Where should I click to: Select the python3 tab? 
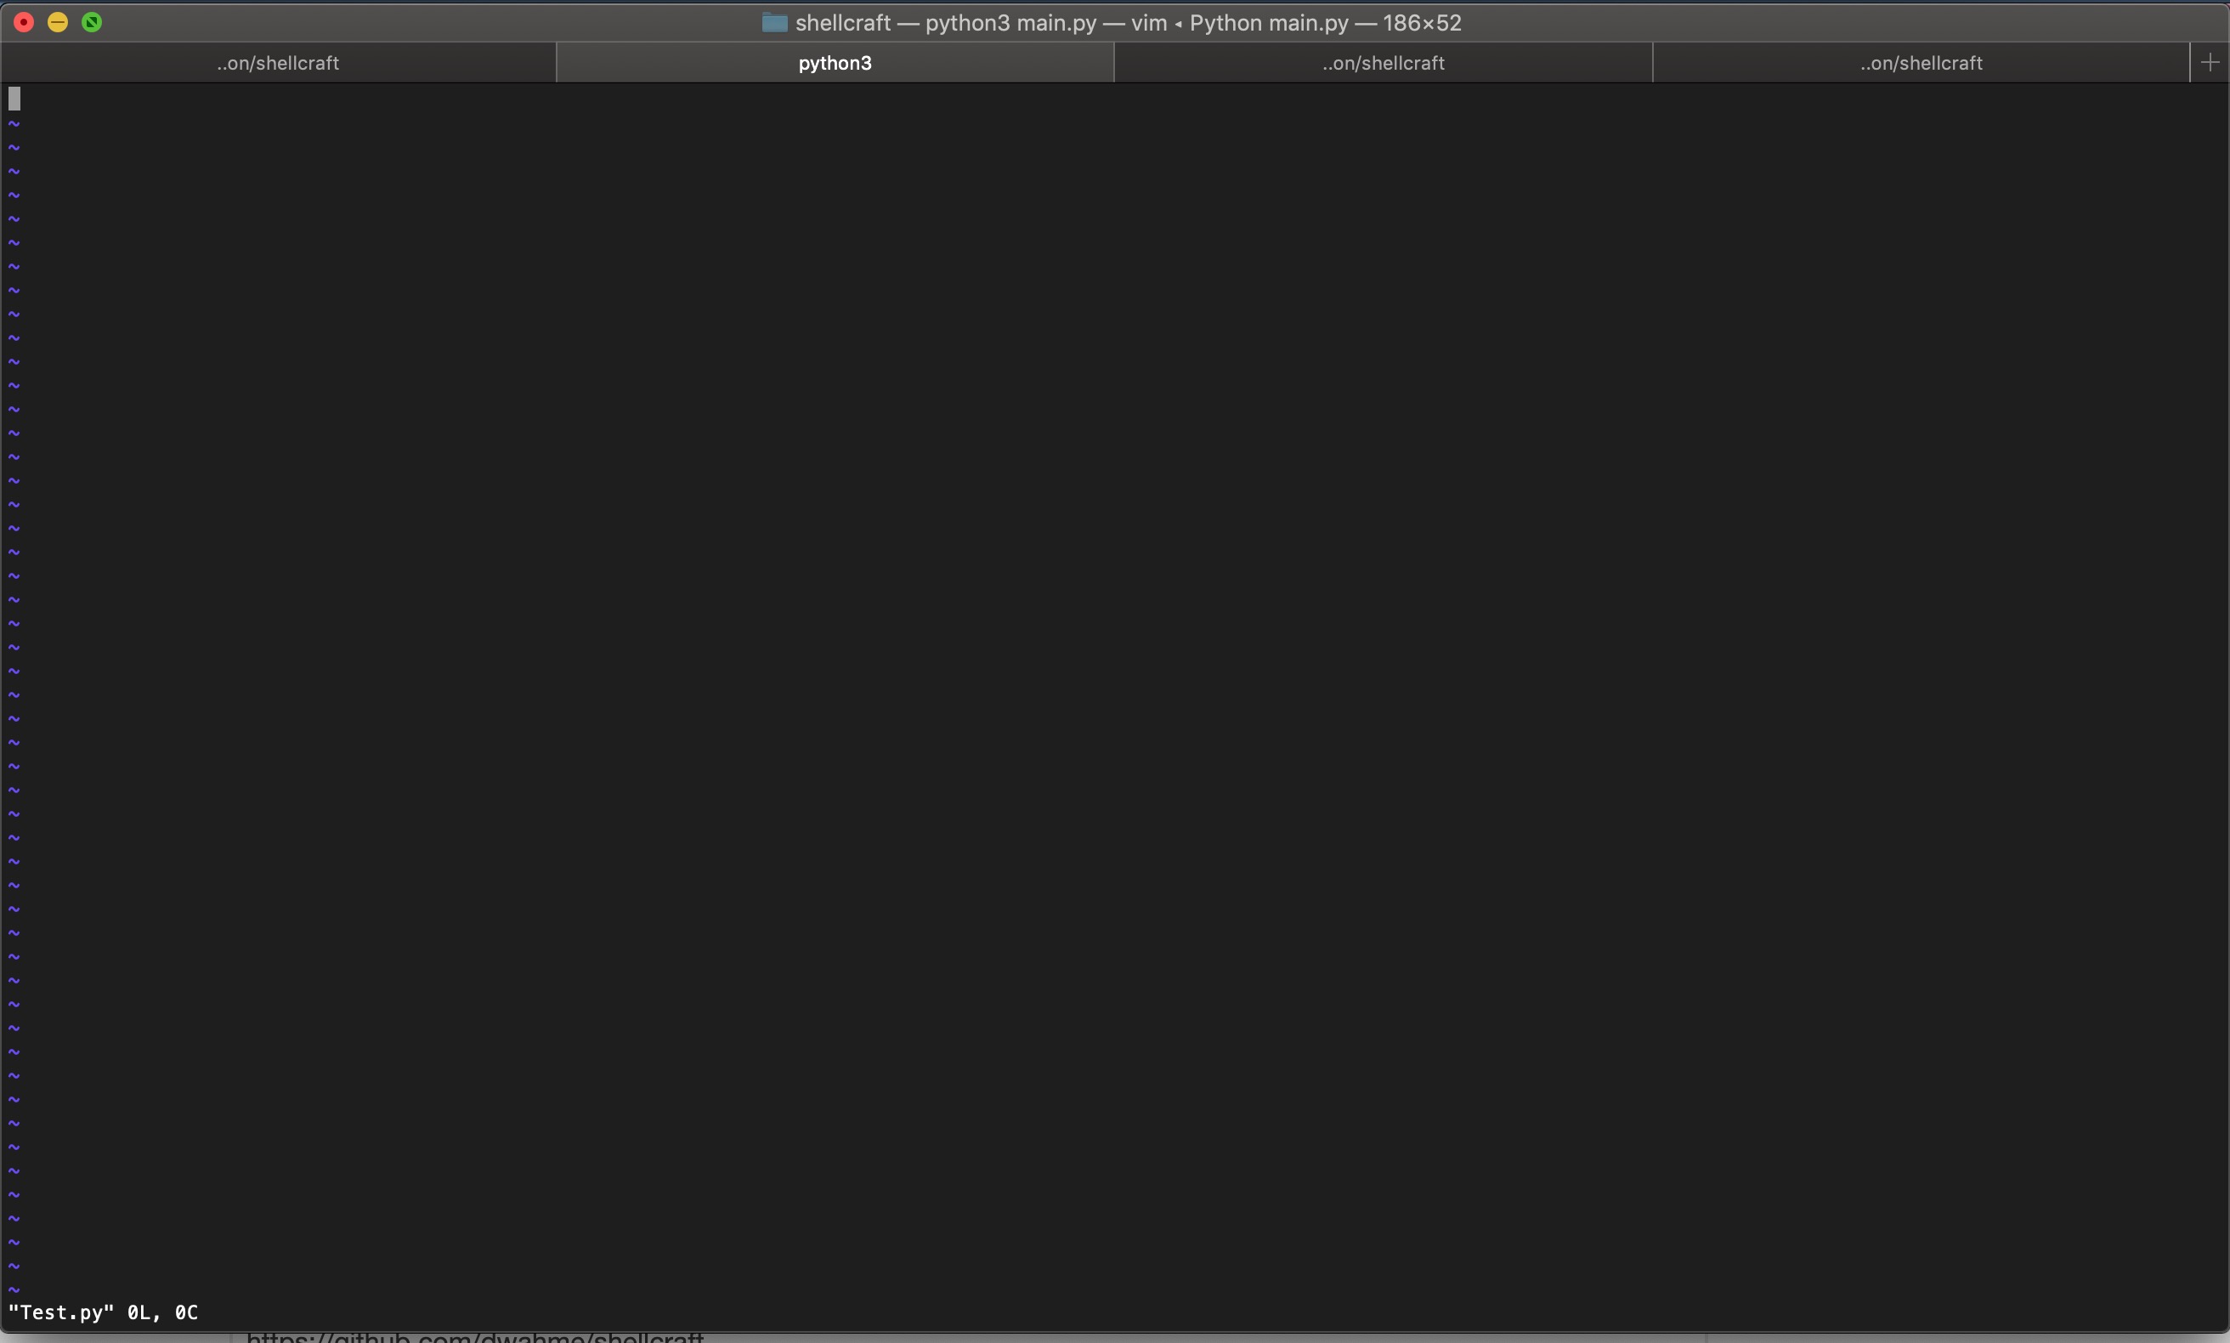click(834, 62)
